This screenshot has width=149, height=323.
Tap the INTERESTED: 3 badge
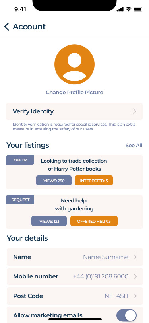(x=94, y=181)
